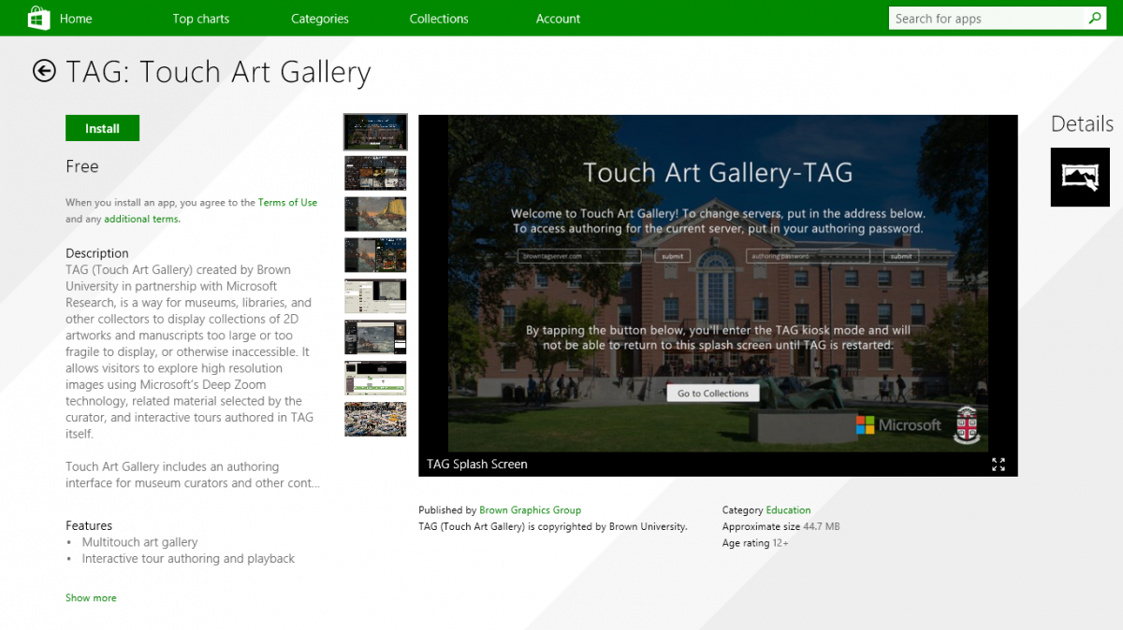Select the first thumbnail showing the splash screen
The height and width of the screenshot is (630, 1123).
tap(375, 133)
